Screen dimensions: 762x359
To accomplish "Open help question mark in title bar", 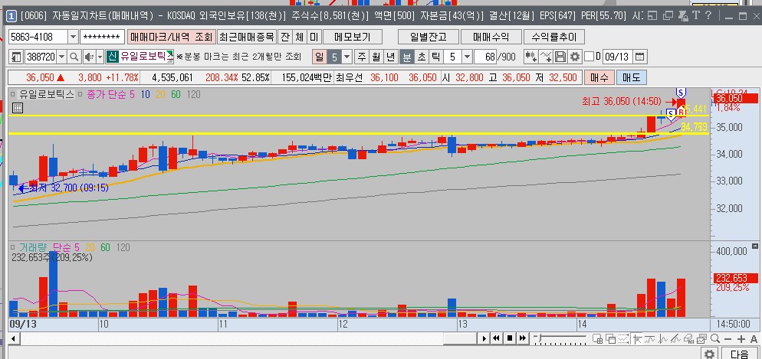I will pyautogui.click(x=708, y=15).
